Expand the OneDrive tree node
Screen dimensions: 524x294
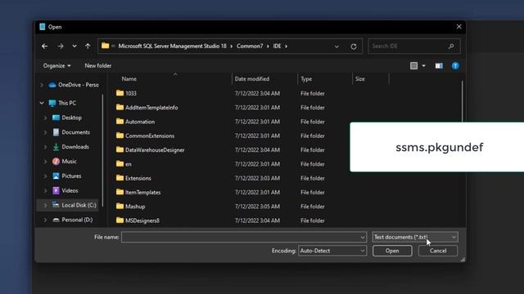42,85
